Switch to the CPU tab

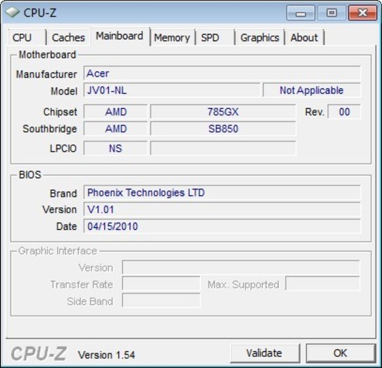[x=27, y=37]
